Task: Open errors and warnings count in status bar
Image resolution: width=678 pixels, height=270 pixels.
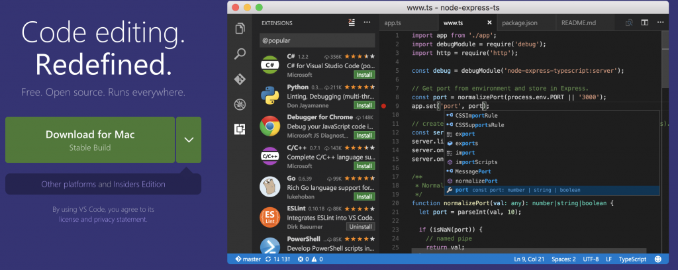Action: (x=310, y=259)
